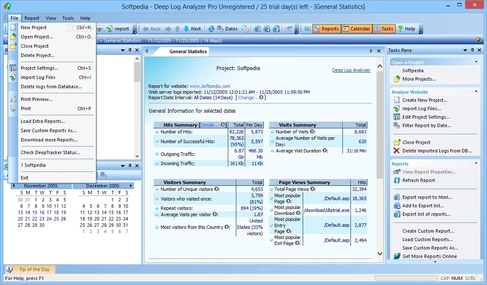Click the Export to html toolbar icon

pyautogui.click(x=257, y=29)
